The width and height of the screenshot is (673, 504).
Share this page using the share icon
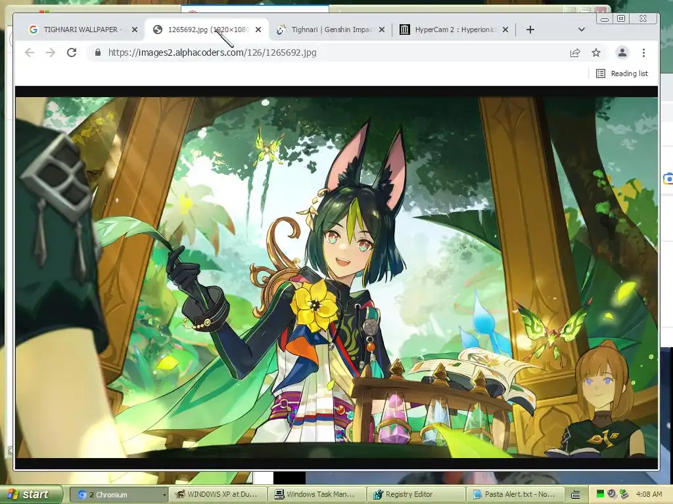tap(574, 52)
